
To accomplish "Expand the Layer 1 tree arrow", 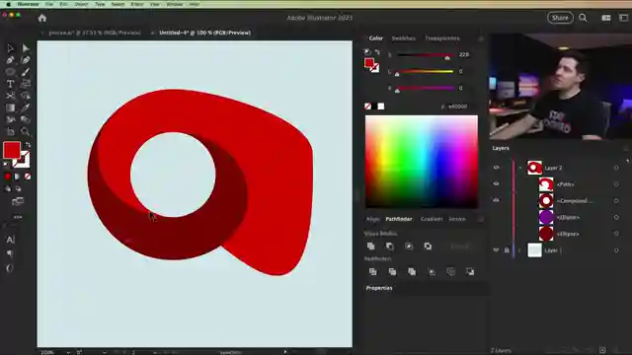I will pyautogui.click(x=520, y=250).
